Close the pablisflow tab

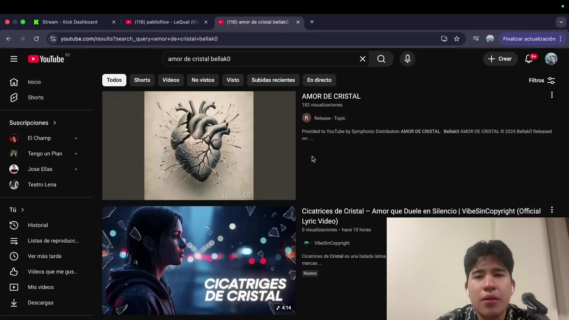click(x=205, y=22)
